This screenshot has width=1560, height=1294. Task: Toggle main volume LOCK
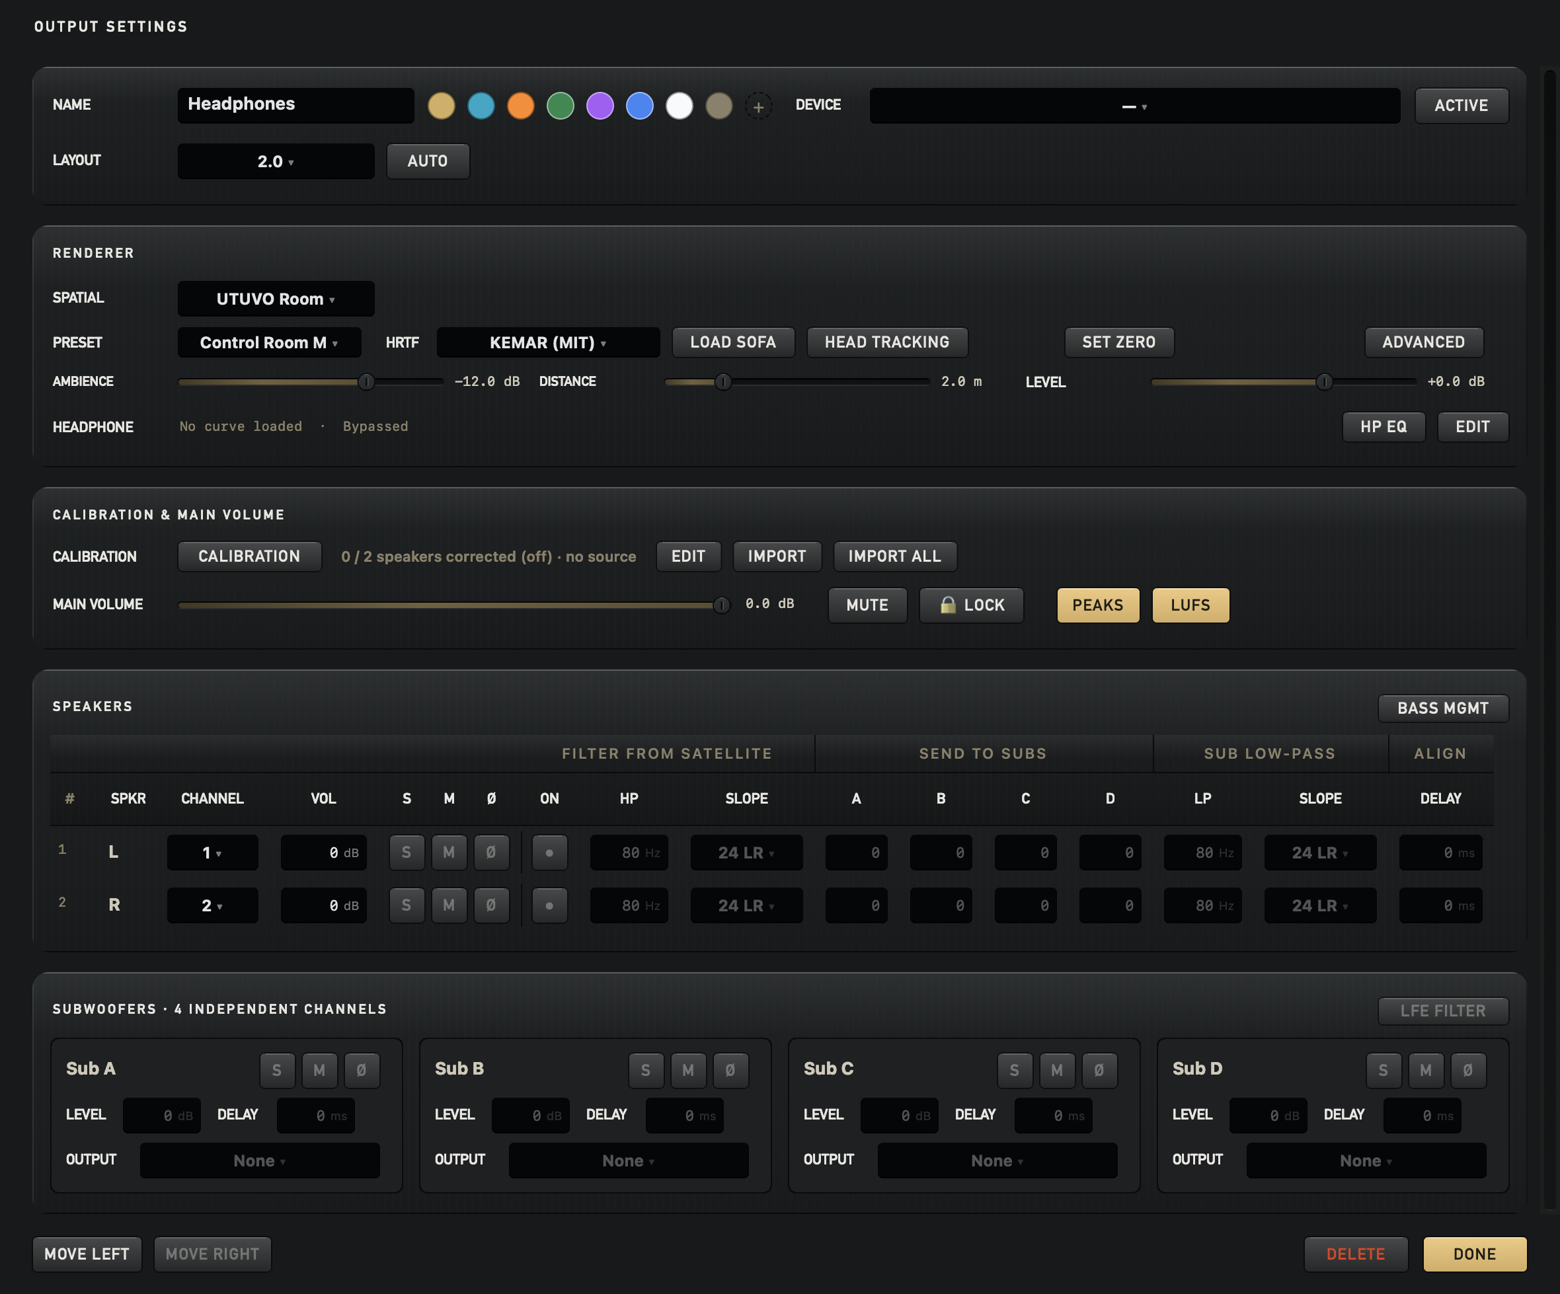pos(971,605)
